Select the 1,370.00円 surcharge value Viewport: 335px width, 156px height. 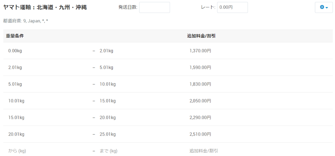pos(200,51)
